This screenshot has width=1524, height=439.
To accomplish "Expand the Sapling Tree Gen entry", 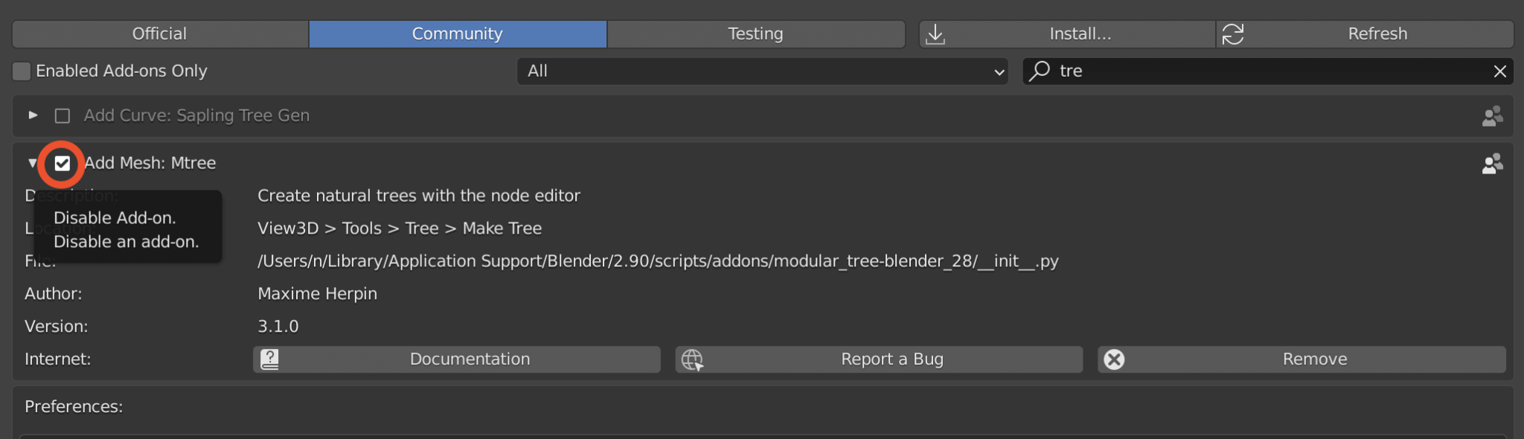I will (x=32, y=115).
